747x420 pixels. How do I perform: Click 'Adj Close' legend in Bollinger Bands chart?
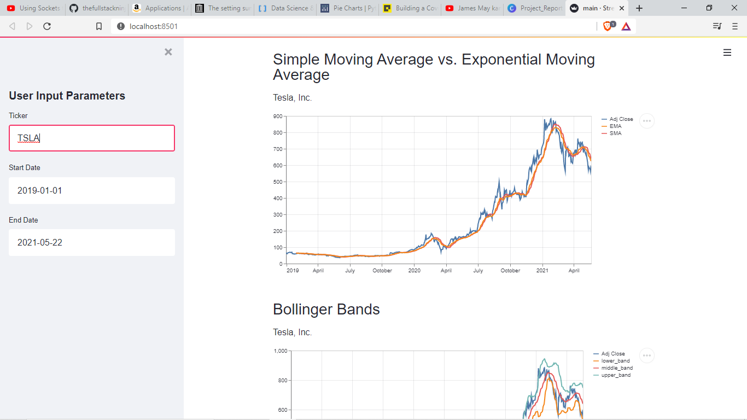point(609,354)
